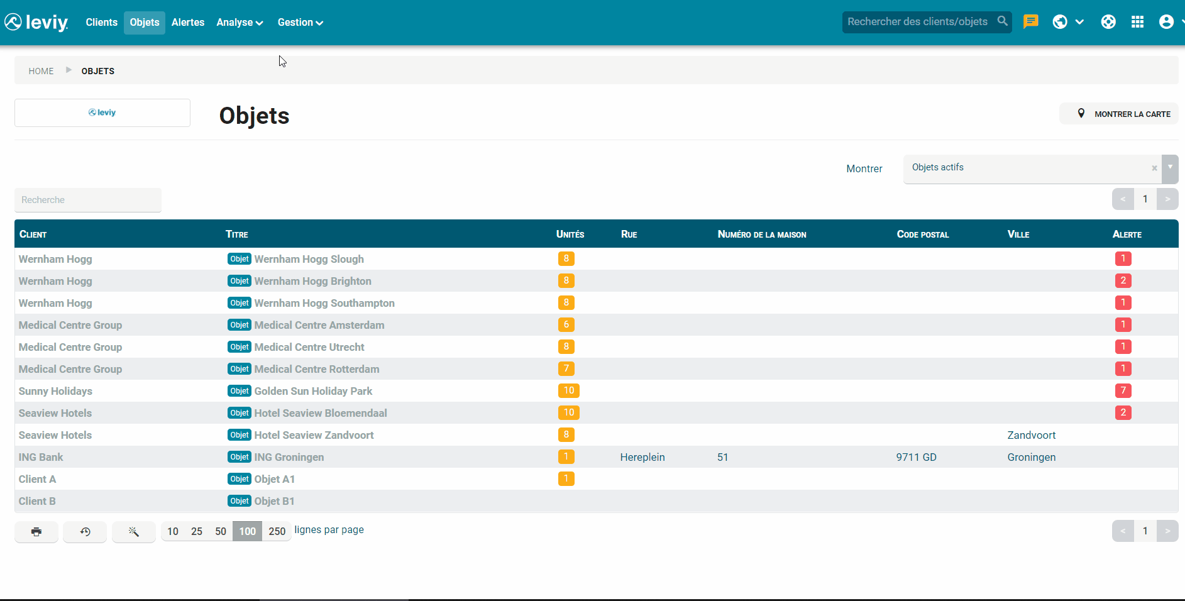This screenshot has width=1185, height=601.
Task: Click top pagination next arrow
Action: 1167,199
